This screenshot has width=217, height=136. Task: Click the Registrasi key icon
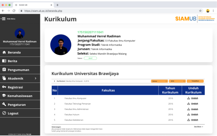coord(4,87)
